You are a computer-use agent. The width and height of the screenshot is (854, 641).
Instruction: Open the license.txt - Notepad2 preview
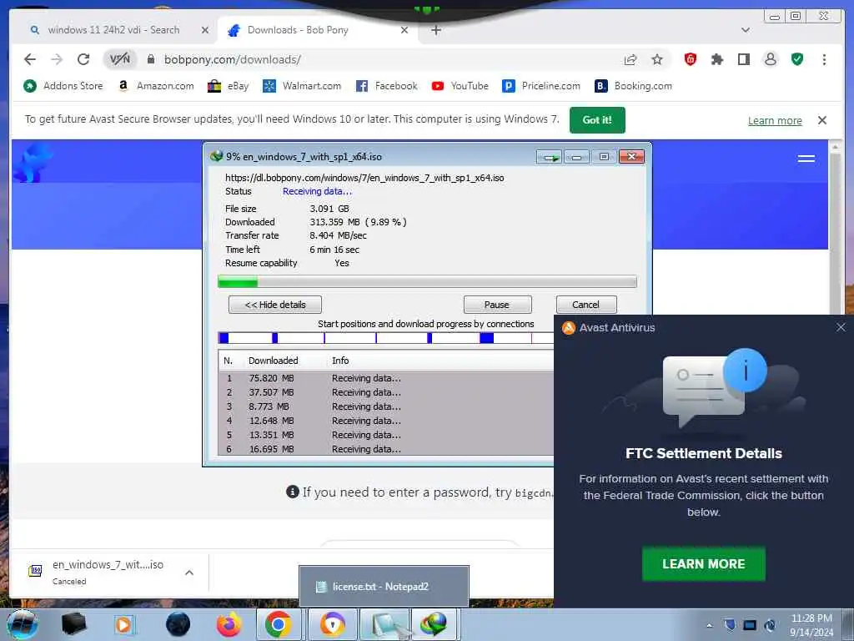(384, 587)
